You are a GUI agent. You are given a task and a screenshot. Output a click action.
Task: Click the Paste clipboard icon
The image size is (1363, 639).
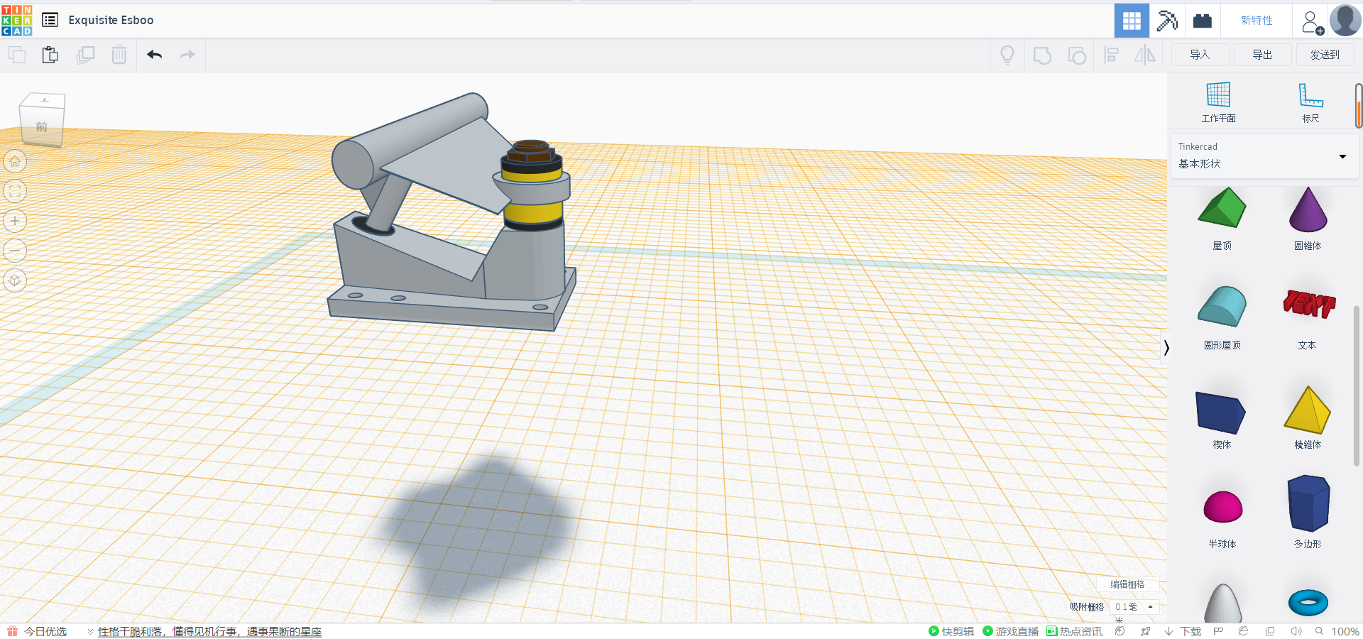50,55
